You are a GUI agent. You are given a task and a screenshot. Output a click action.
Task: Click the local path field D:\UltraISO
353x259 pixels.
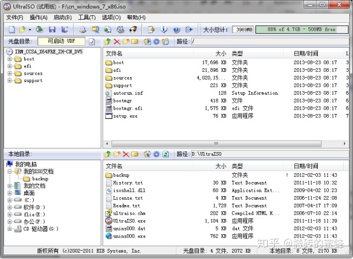coord(270,154)
